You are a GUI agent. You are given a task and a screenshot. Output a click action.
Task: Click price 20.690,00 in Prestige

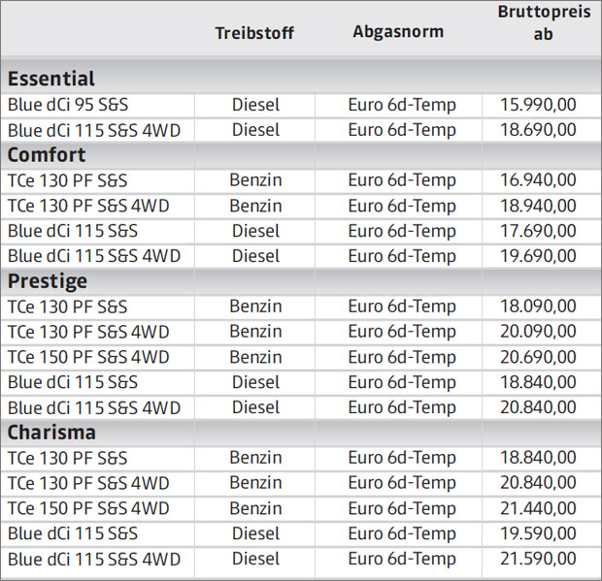(538, 357)
